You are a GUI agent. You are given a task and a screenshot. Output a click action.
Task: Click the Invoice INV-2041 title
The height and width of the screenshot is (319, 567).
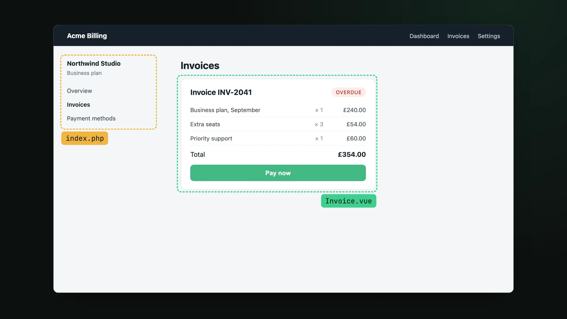coord(221,92)
